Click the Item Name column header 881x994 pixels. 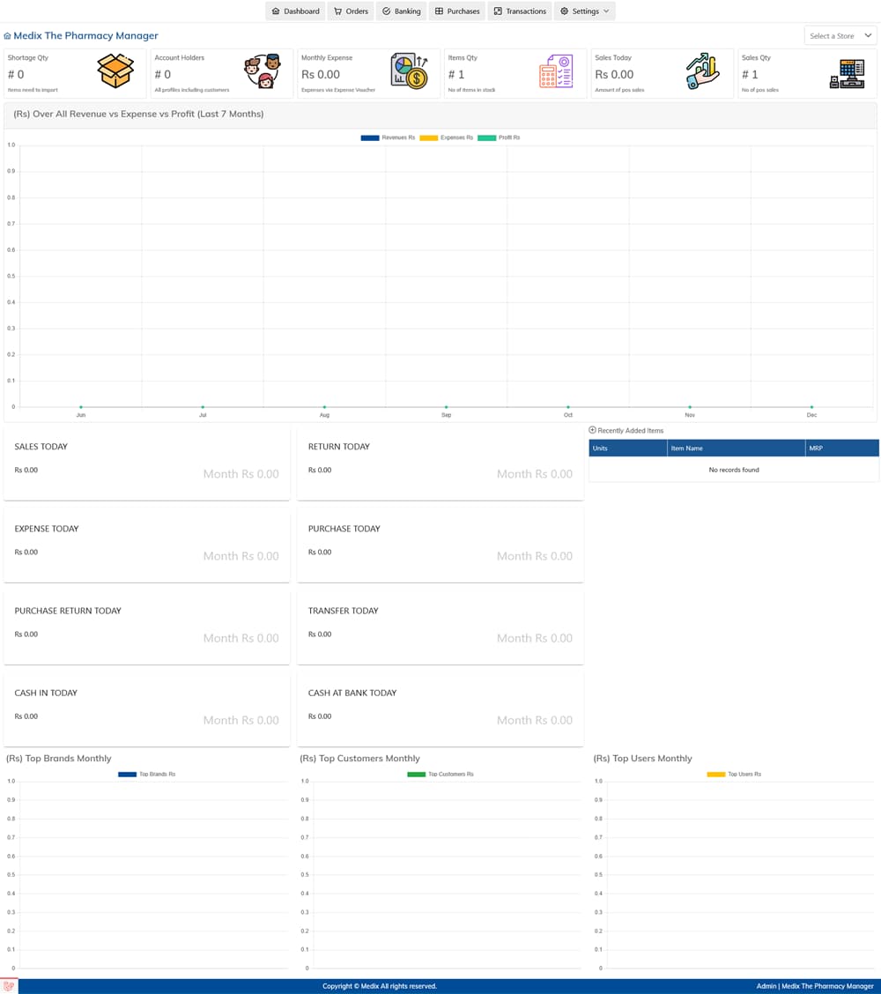(x=687, y=448)
